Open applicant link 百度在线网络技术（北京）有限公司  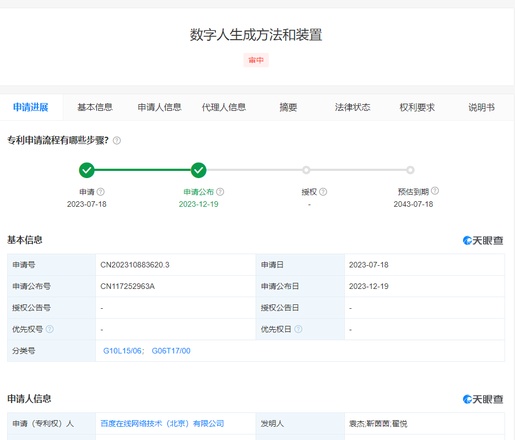click(x=162, y=423)
